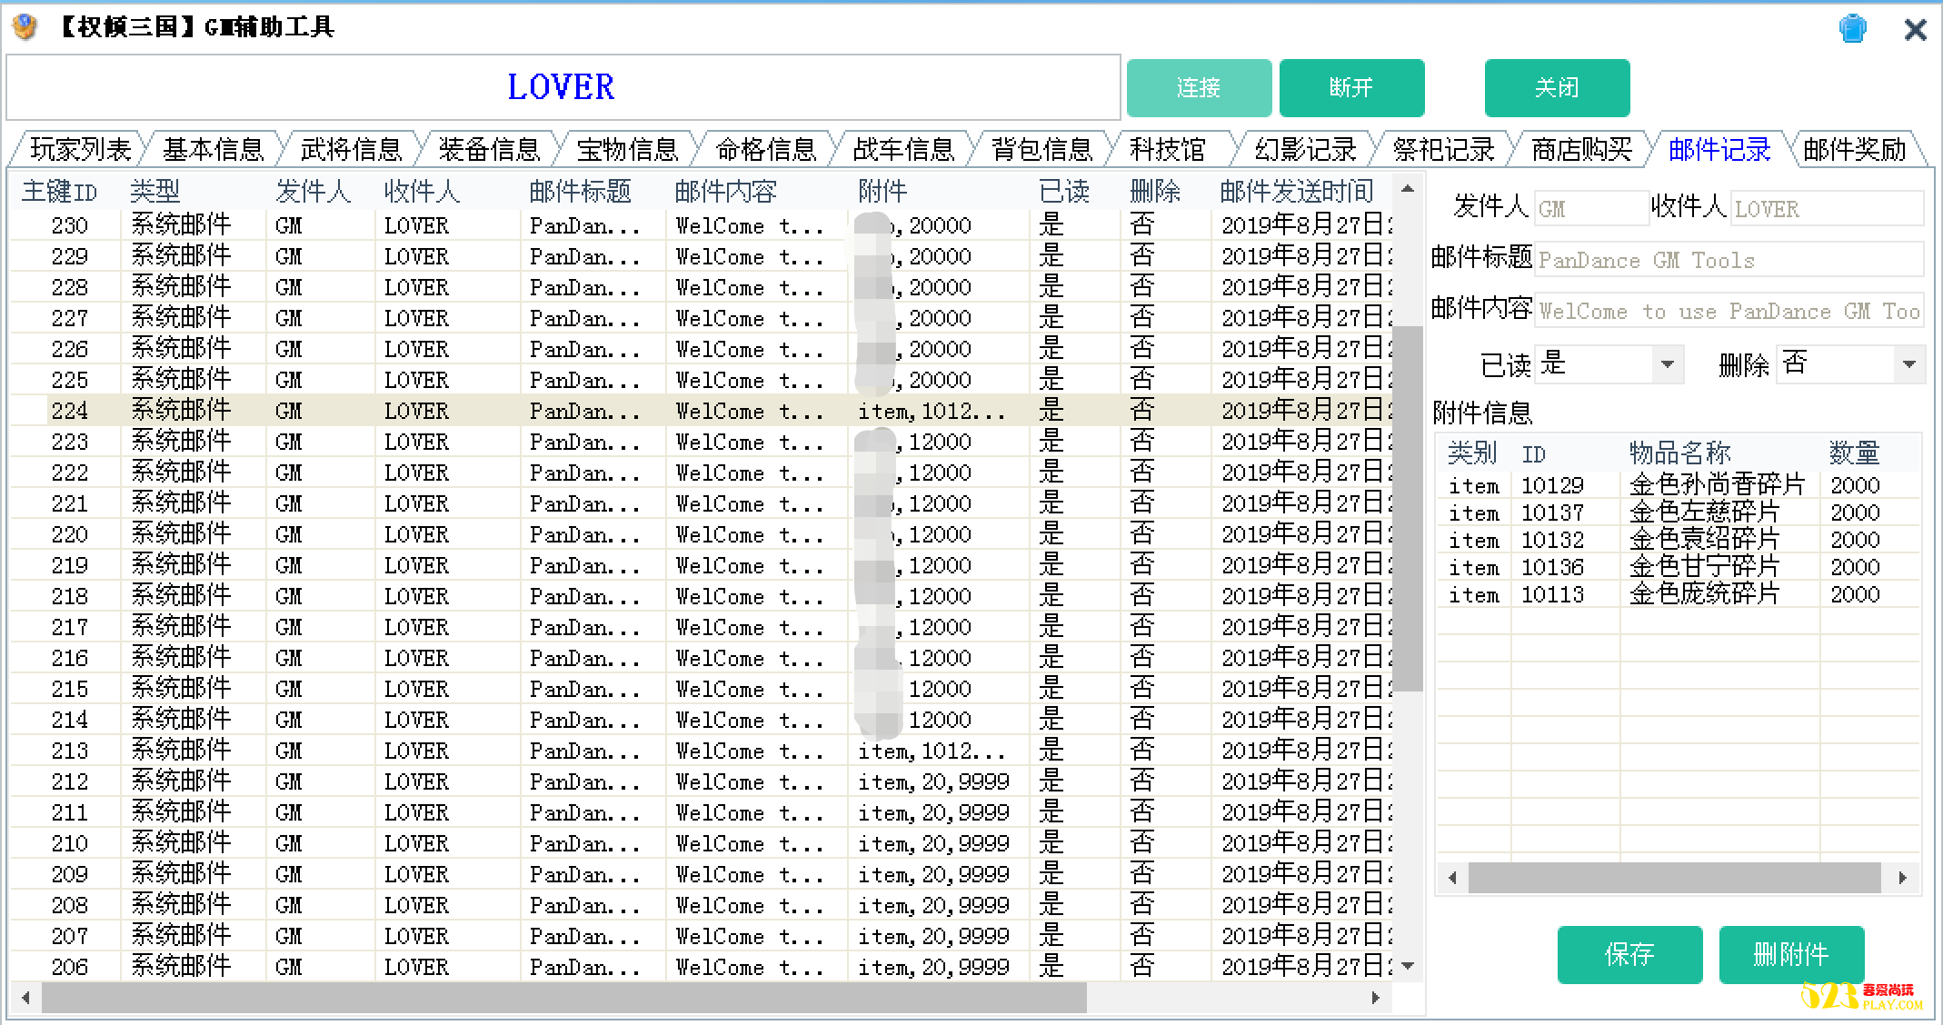This screenshot has height=1025, width=1943.
Task: Select attachment row 金色孙尚香碎片
Action: pos(1679,485)
